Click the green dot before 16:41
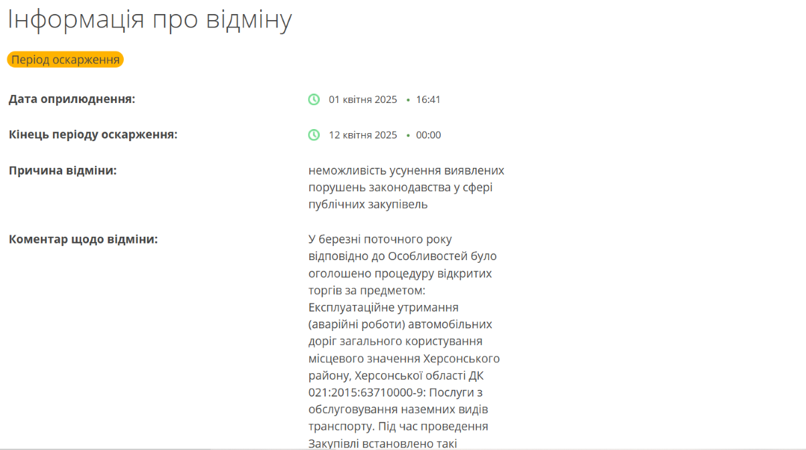This screenshot has width=806, height=450. click(408, 100)
